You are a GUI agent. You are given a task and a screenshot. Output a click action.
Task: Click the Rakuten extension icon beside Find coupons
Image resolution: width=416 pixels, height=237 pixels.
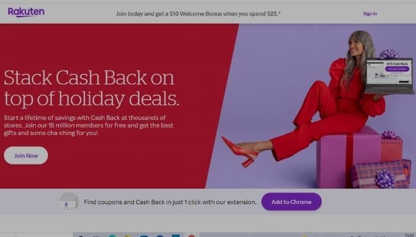tap(69, 202)
